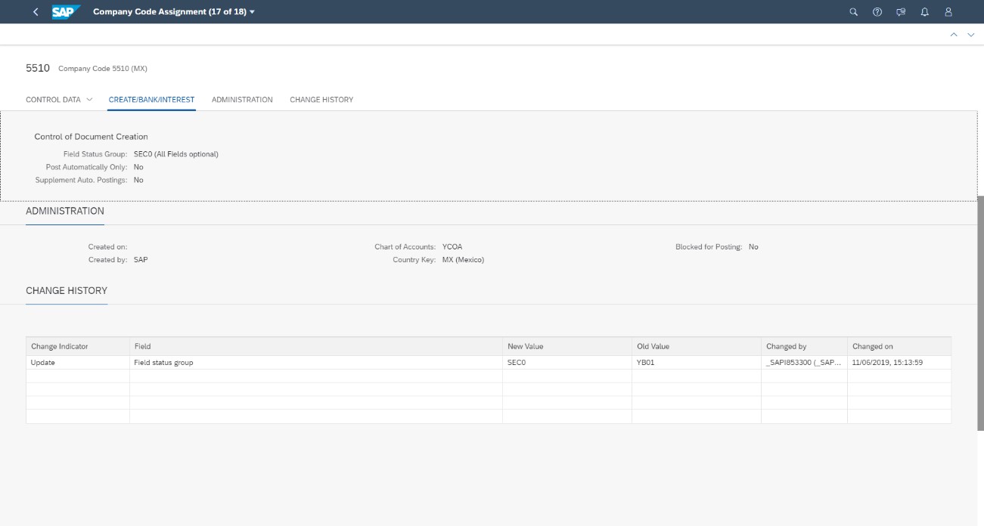Screen dimensions: 984x526
Task: Go to next item with down arrow
Action: [x=971, y=35]
